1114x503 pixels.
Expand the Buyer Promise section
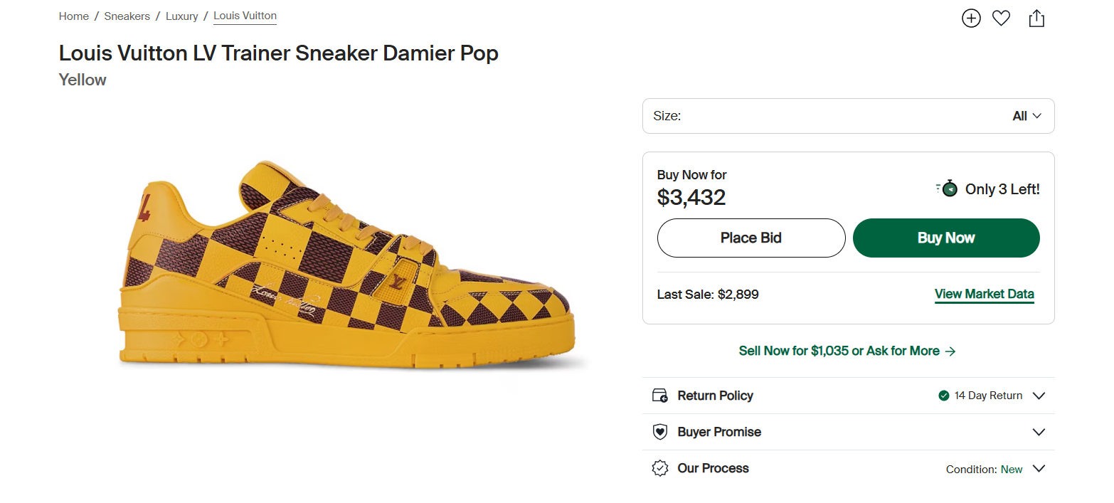pos(1039,432)
